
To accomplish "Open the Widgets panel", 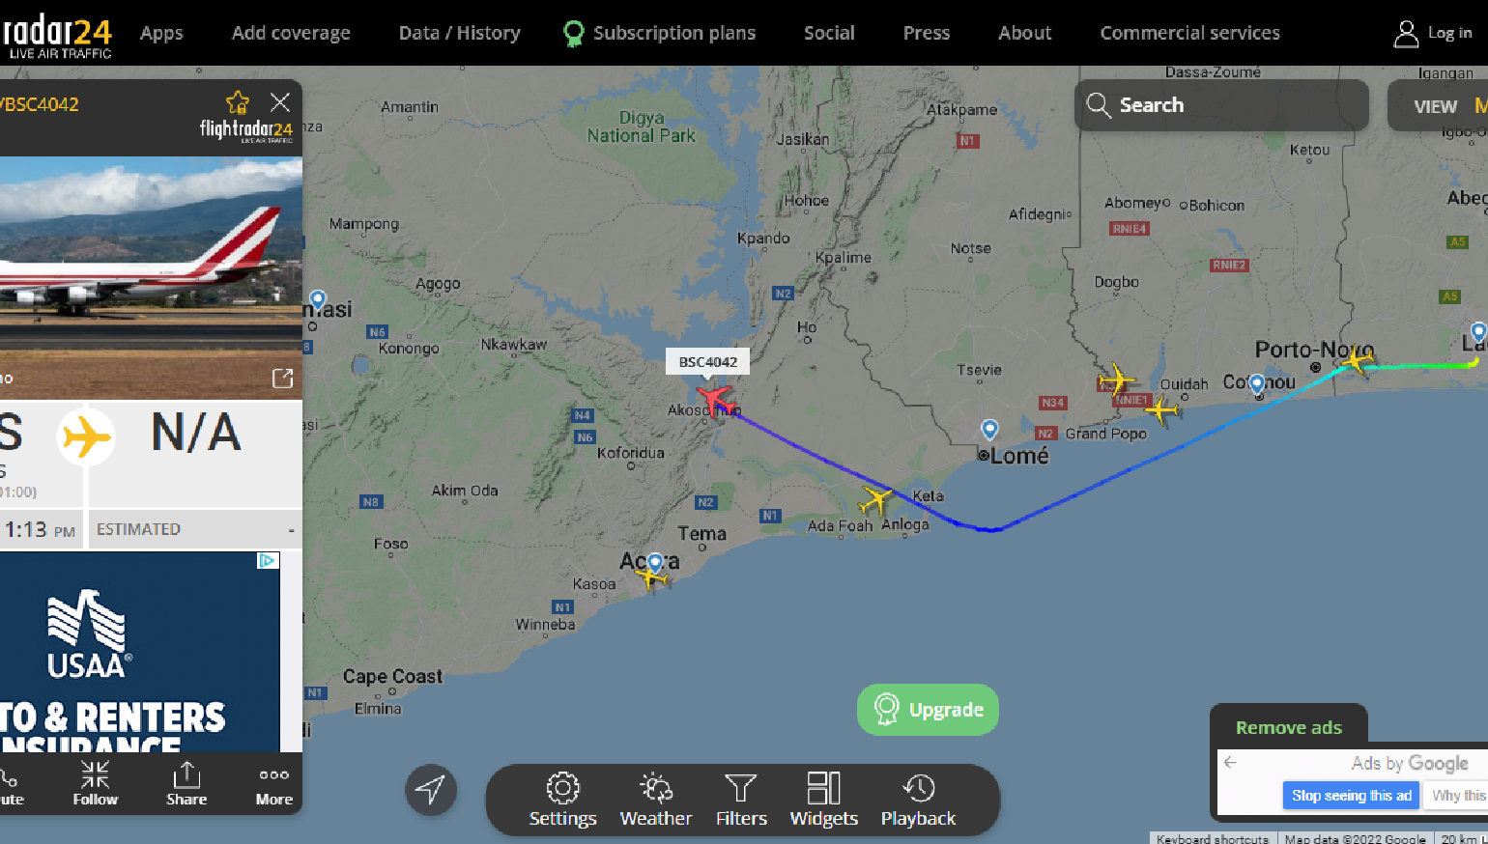I will pyautogui.click(x=823, y=801).
